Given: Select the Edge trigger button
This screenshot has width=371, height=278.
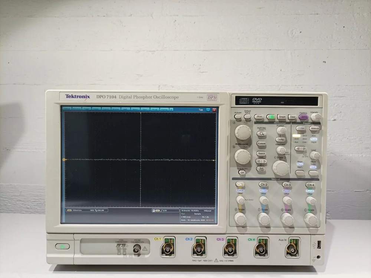Looking at the screenshot, I should 301,128.
